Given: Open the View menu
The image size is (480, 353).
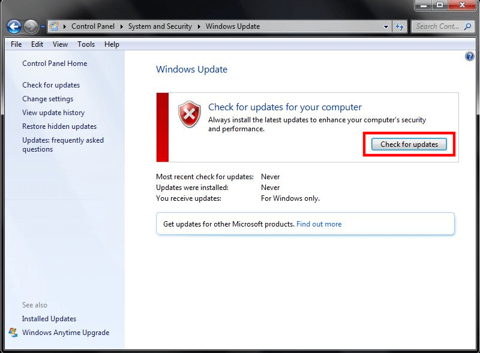Looking at the screenshot, I should click(60, 44).
